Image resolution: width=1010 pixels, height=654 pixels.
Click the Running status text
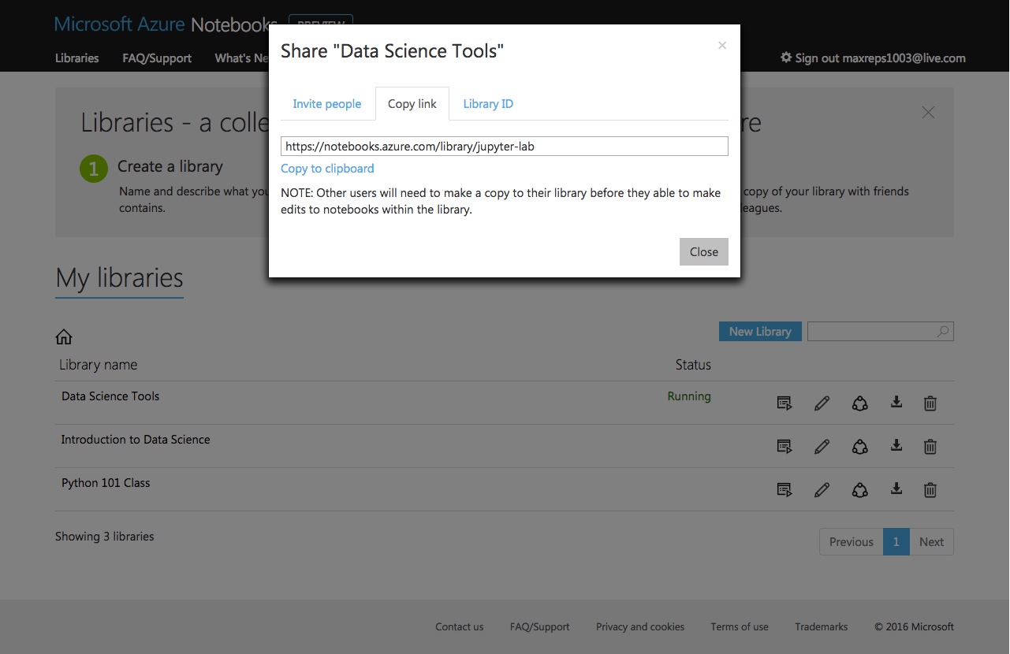point(689,396)
